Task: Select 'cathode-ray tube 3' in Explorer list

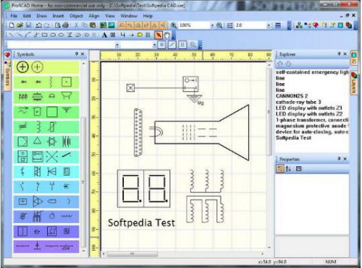Action: [x=298, y=102]
